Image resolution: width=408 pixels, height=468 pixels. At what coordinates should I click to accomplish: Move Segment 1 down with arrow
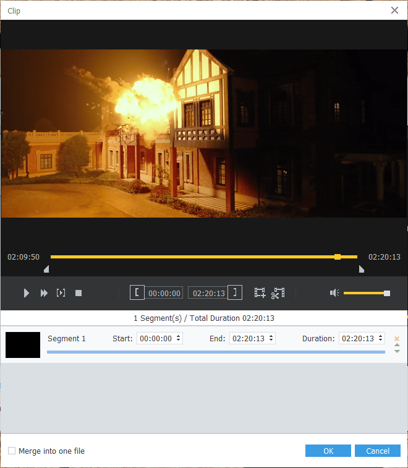(x=397, y=351)
